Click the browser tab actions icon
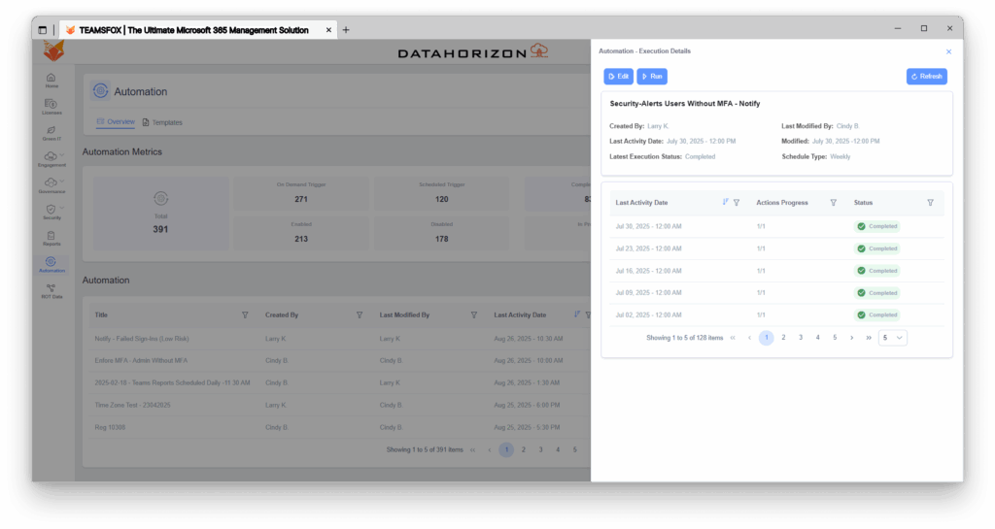 coord(43,30)
